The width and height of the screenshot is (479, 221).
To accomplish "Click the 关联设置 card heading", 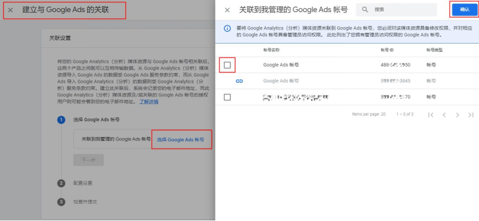I will tap(60, 39).
